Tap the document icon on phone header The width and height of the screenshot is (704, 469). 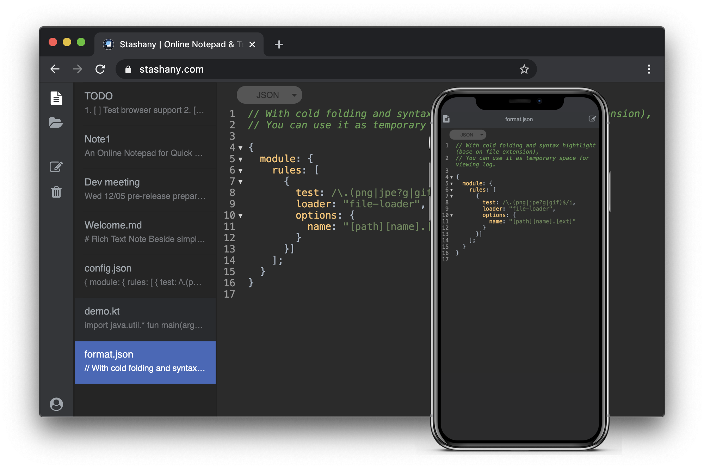point(446,119)
